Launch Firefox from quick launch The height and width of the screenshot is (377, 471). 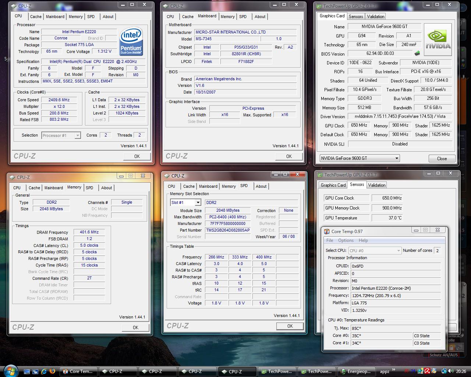tap(52, 371)
